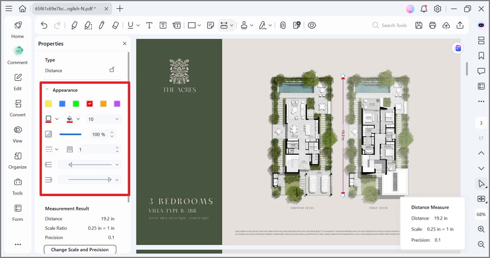Toggle hide comments eye icon
This screenshot has width=490, height=258.
click(x=312, y=25)
